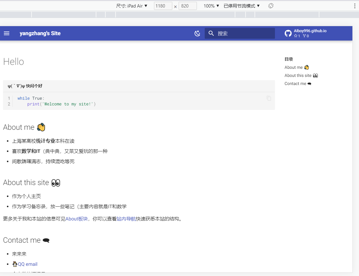Expand the 100% zoom level dropdown
359x276 pixels.
click(x=211, y=6)
